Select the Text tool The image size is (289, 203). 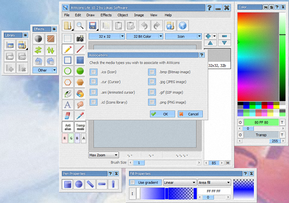(x=67, y=105)
